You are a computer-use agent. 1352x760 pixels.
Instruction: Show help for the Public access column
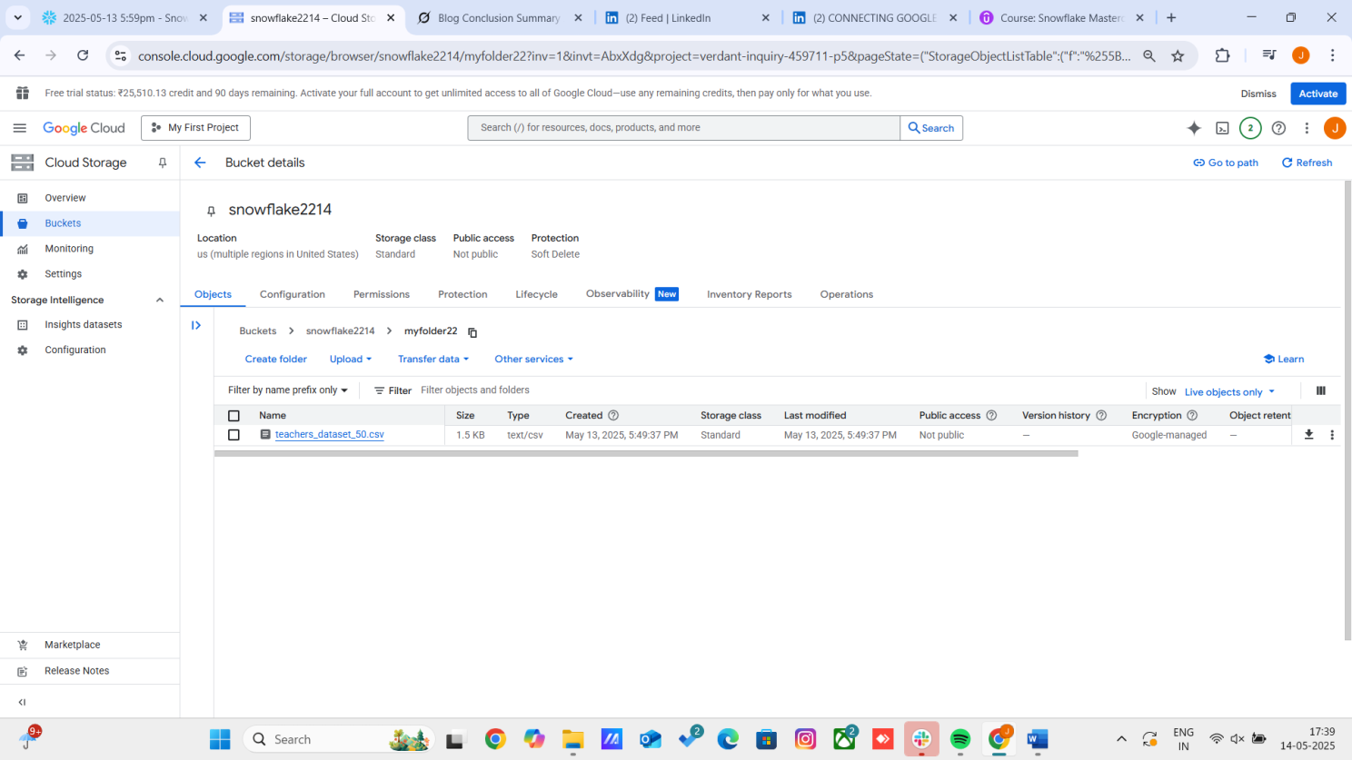991,415
